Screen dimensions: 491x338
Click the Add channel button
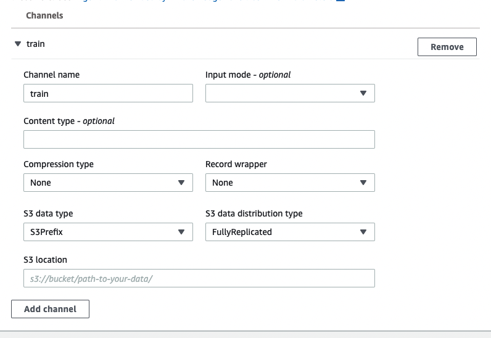(50, 309)
